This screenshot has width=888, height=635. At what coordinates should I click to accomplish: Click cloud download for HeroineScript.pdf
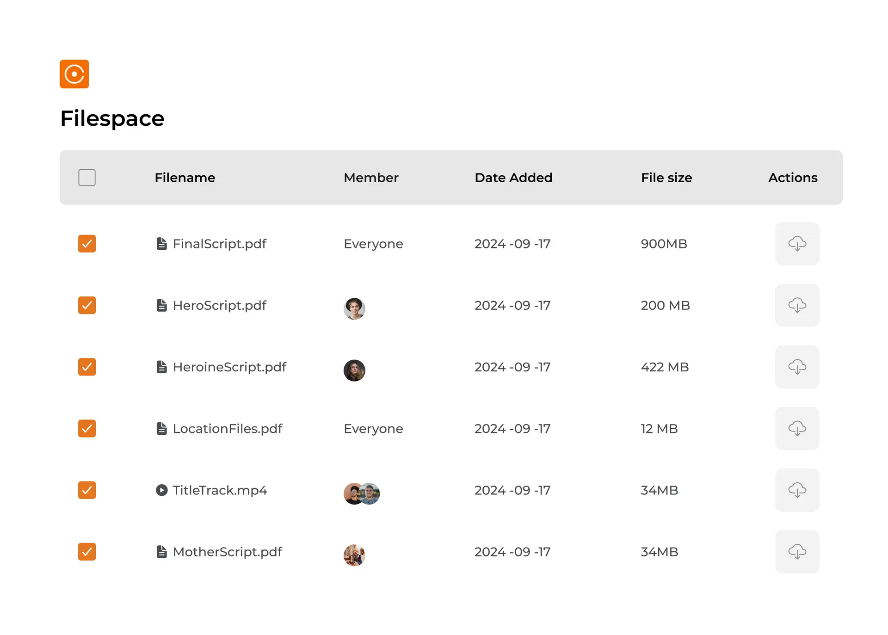797,367
